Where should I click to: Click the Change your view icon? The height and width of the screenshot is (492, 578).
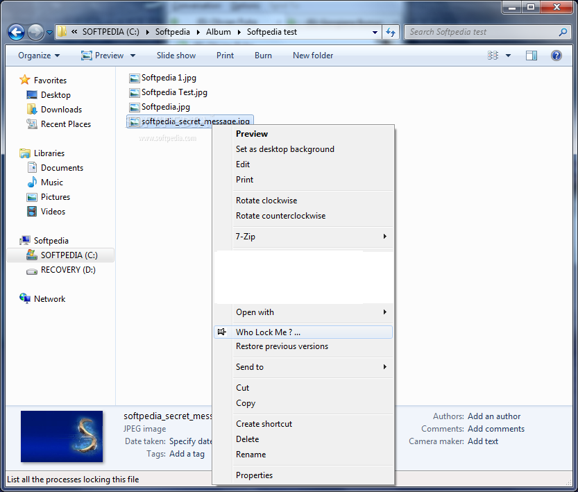(x=493, y=56)
